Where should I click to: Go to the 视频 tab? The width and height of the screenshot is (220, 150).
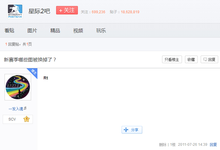78,30
